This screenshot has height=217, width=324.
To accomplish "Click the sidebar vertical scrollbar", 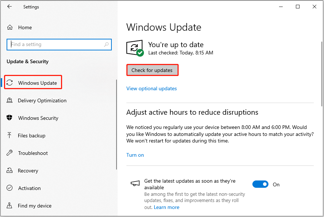I will point(117,124).
